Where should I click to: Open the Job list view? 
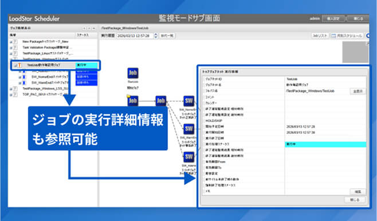[320, 35]
